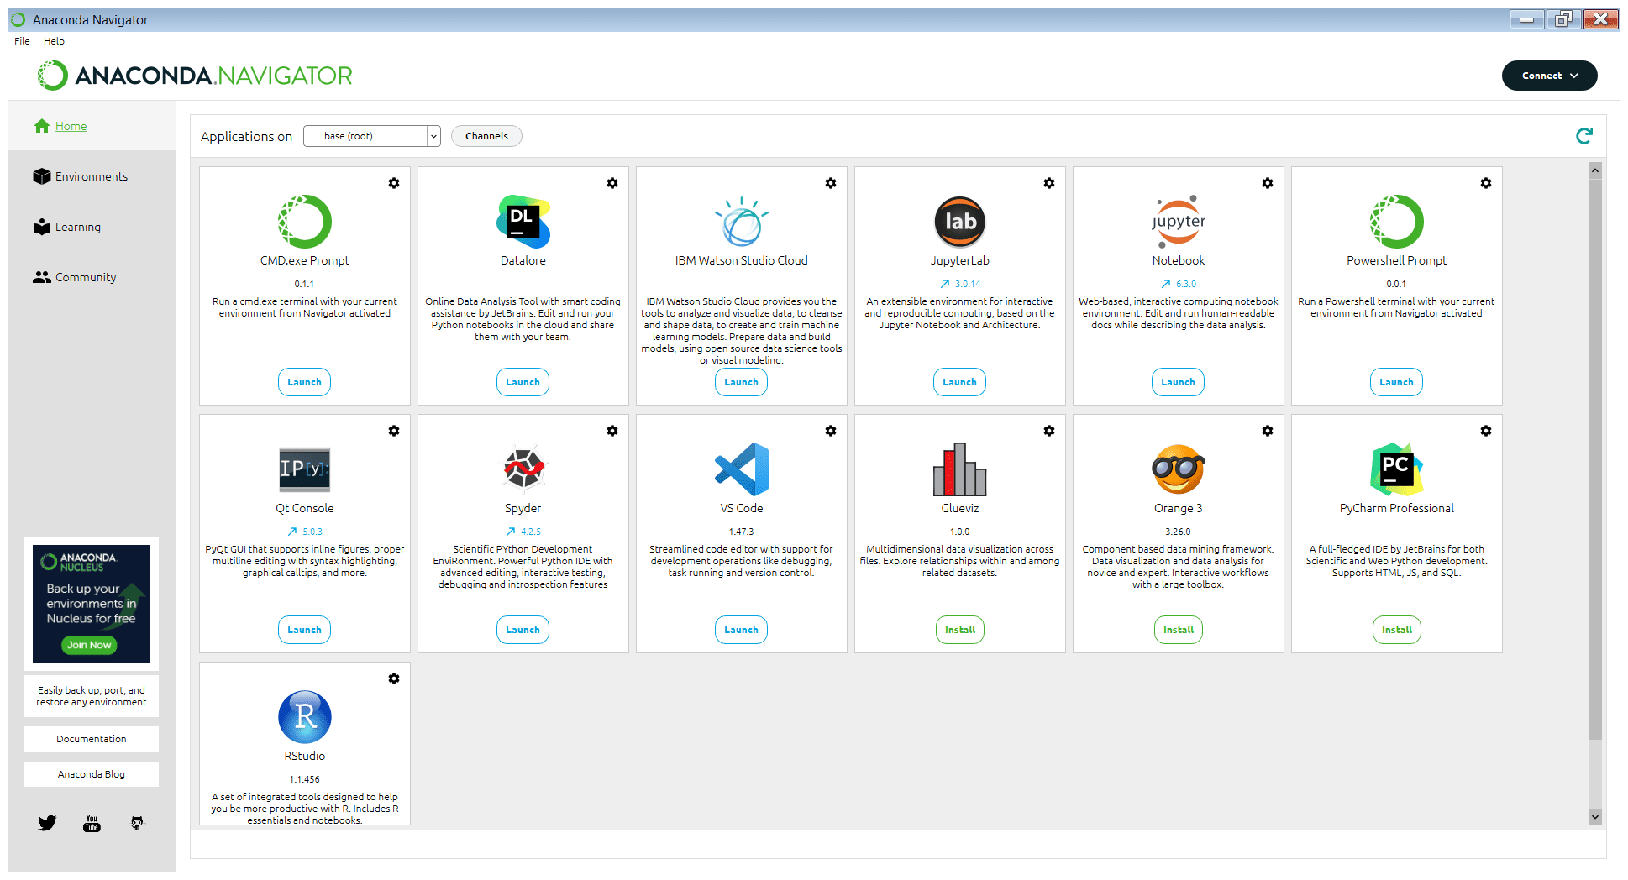Click Join Now on Nucleus banner
The image size is (1628, 880).
point(89,645)
